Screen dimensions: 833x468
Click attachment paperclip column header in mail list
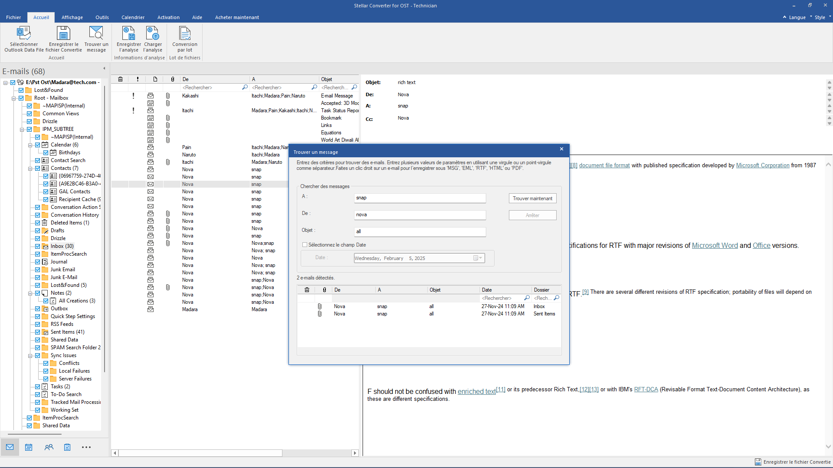coord(173,79)
